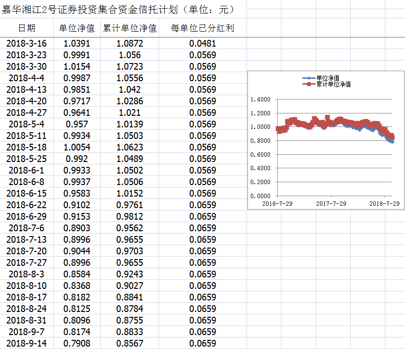Select the value 0.9937
The height and width of the screenshot is (349, 405).
(77, 182)
